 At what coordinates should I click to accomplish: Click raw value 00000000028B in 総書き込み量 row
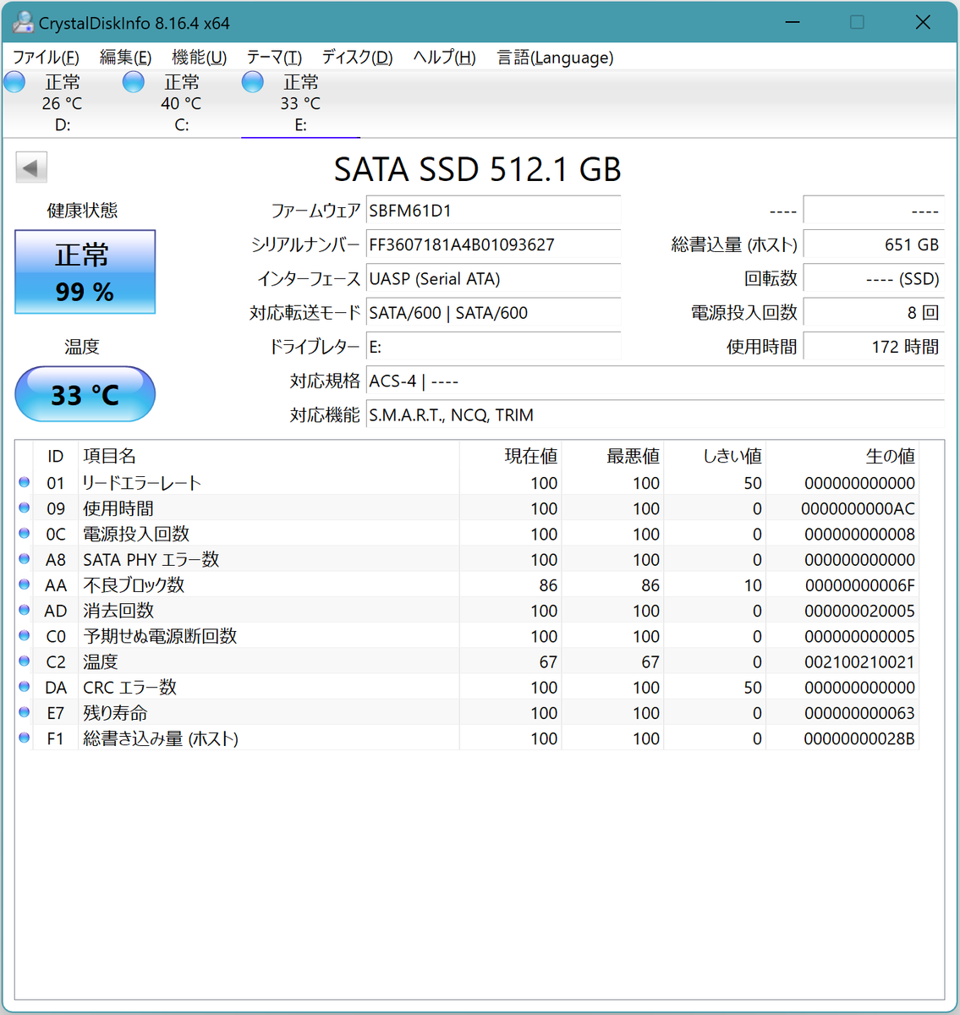coord(859,738)
